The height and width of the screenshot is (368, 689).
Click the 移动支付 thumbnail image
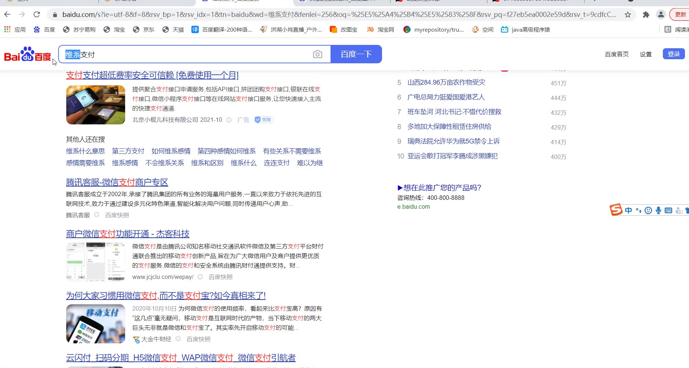coord(96,324)
